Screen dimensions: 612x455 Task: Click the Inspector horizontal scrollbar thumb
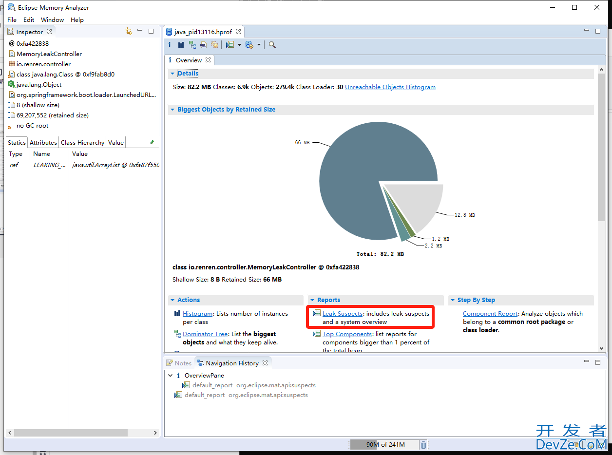pos(71,433)
